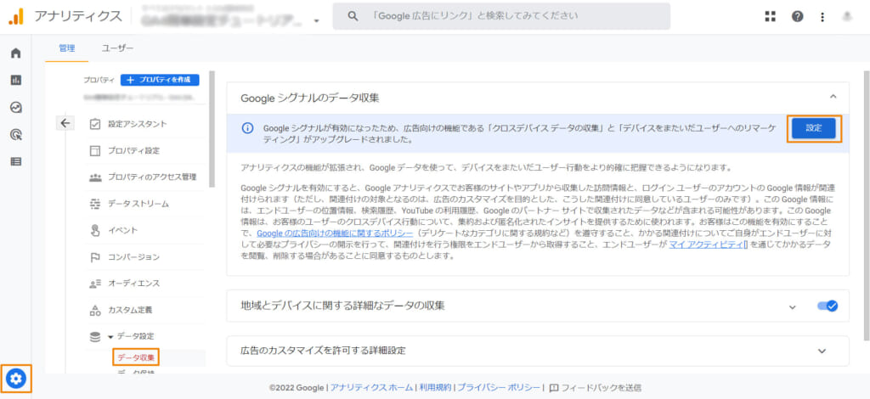Toggle 地域とデバイスに関する詳細なデータの収集 switch
This screenshot has height=399, width=870.
828,306
